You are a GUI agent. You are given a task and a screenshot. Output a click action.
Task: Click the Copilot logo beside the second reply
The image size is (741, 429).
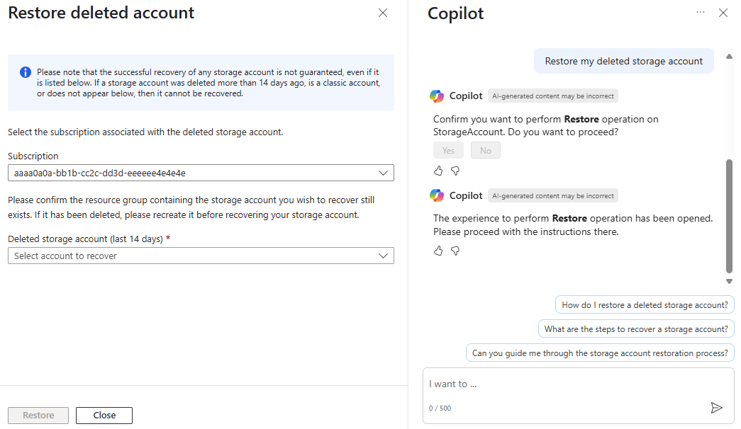click(437, 195)
